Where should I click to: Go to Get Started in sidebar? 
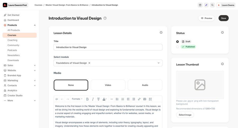tap(13, 15)
